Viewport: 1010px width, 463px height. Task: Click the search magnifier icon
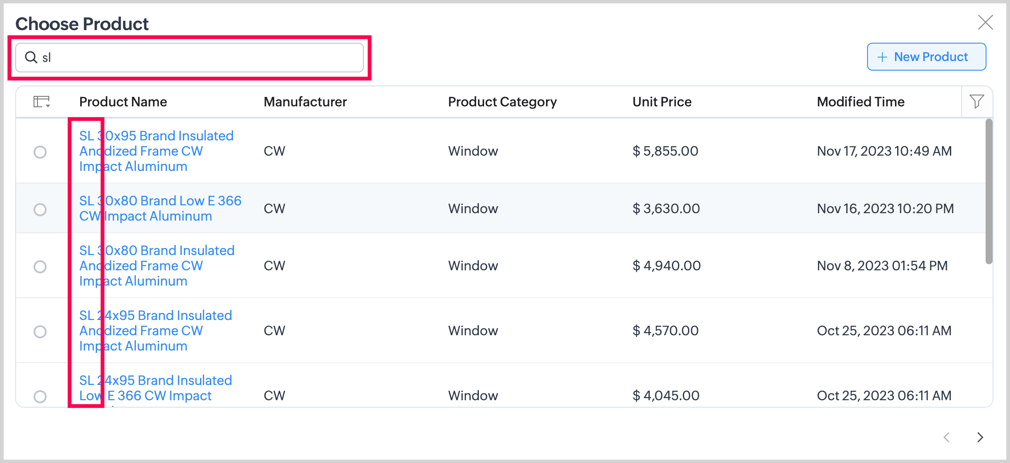[x=31, y=58]
